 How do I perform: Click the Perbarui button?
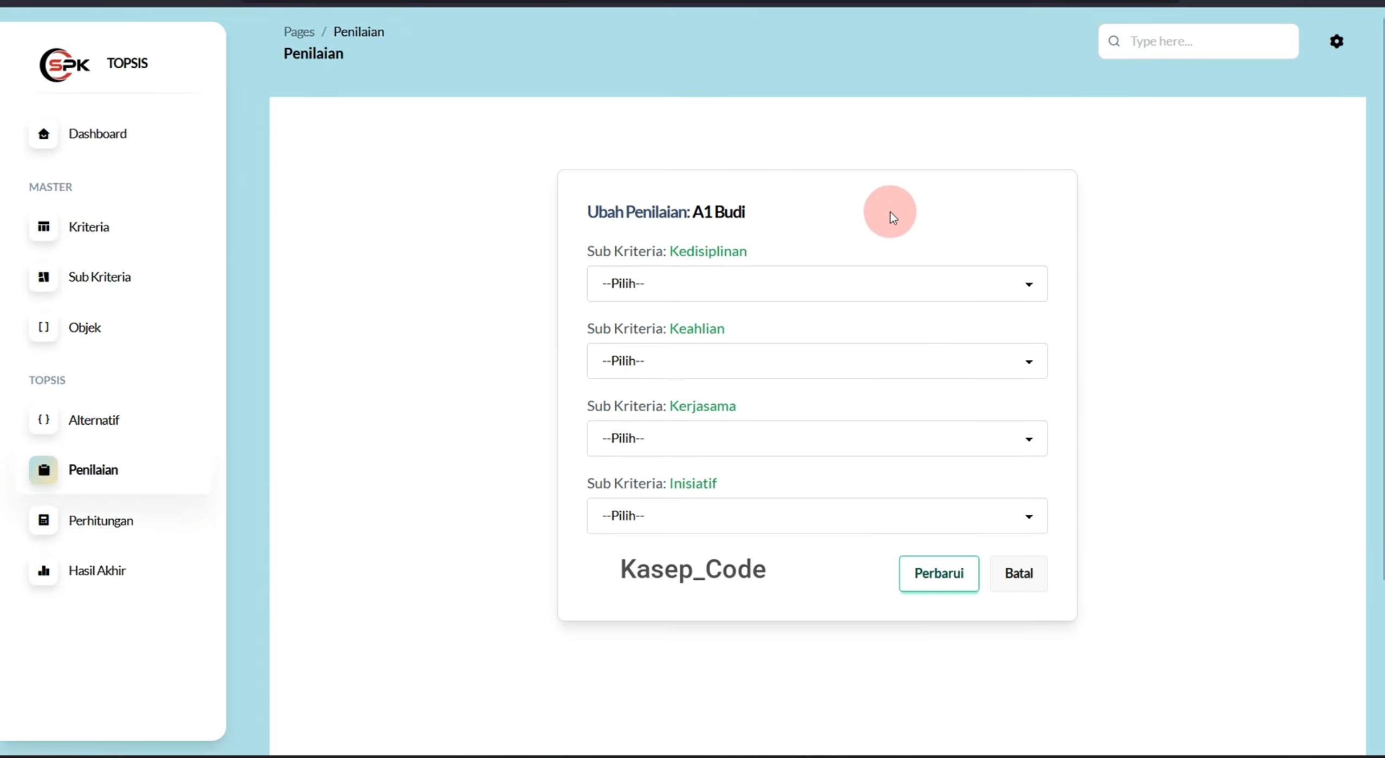click(939, 573)
